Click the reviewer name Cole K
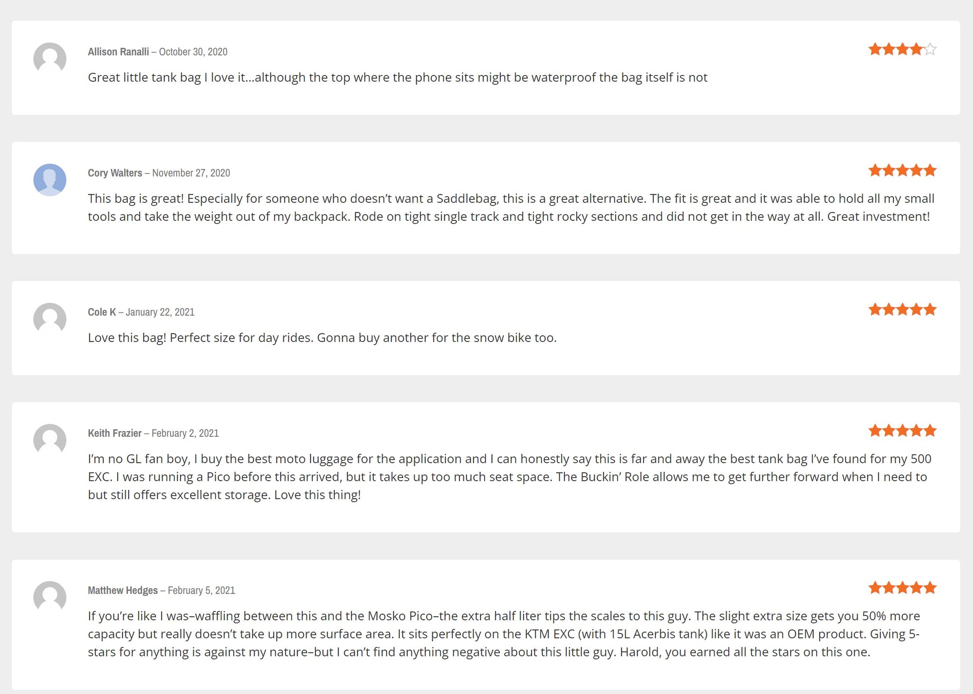The height and width of the screenshot is (694, 973). 102,312
